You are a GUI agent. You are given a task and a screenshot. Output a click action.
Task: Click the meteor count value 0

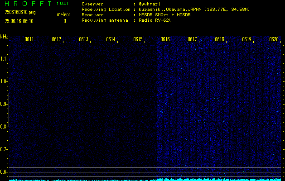pyautogui.click(x=65, y=21)
